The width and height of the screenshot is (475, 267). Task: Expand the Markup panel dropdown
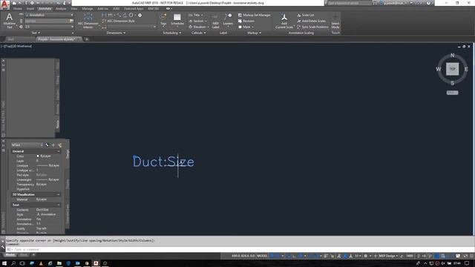click(x=254, y=33)
